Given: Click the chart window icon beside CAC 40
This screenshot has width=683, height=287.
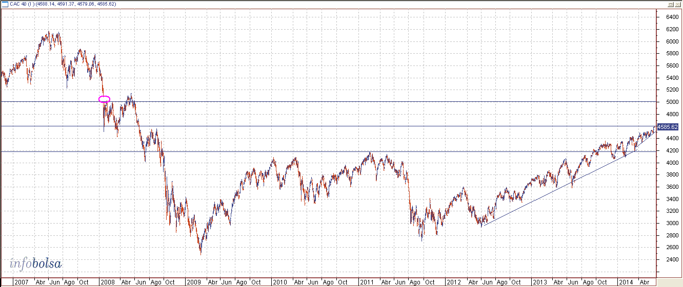Looking at the screenshot, I should pyautogui.click(x=5, y=4).
